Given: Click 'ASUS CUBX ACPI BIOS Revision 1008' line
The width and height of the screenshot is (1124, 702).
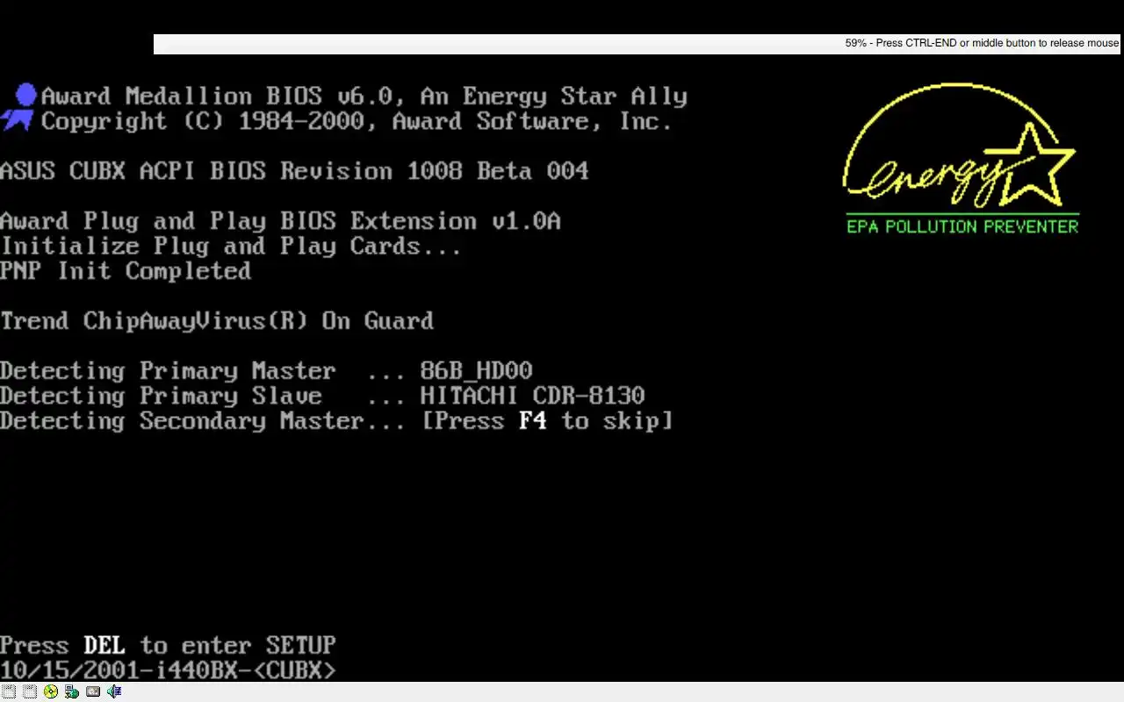Looking at the screenshot, I should click(x=294, y=170).
